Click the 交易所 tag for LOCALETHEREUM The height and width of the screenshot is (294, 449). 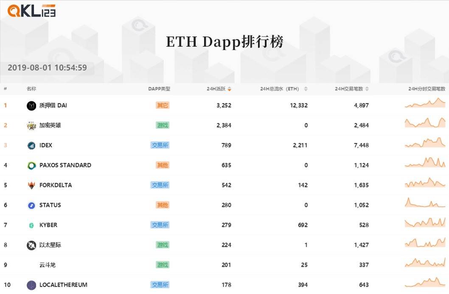pyautogui.click(x=160, y=285)
